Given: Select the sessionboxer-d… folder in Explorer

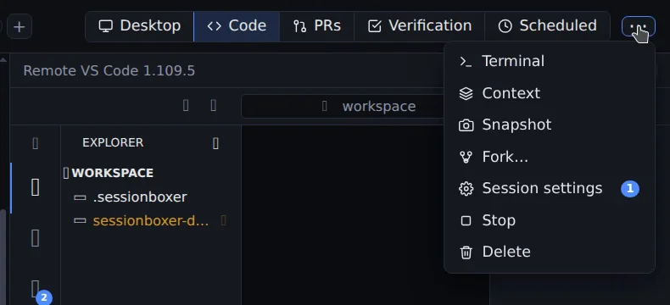Looking at the screenshot, I should pos(151,221).
